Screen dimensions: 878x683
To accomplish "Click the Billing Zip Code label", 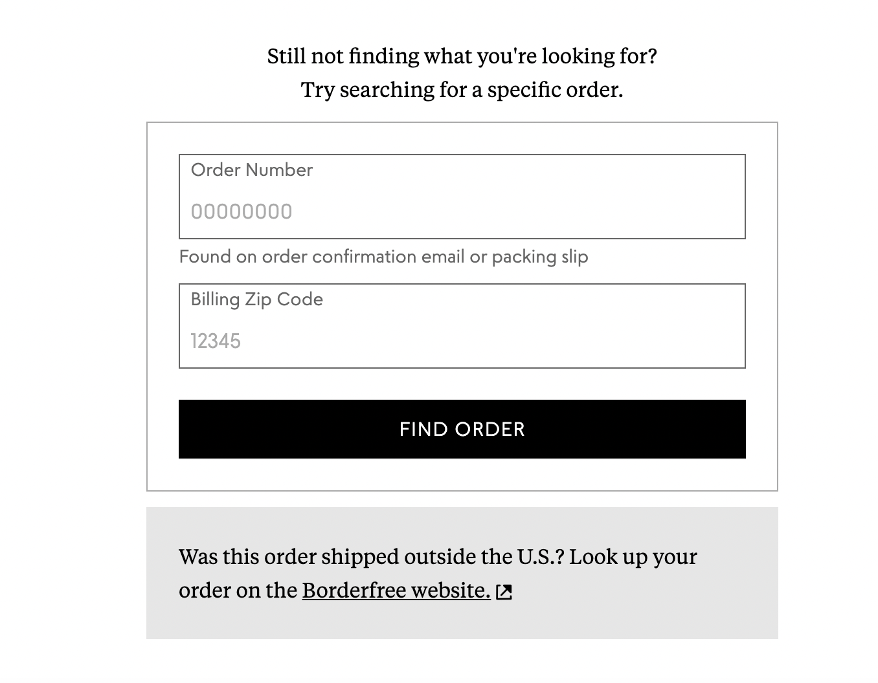I will [x=257, y=299].
